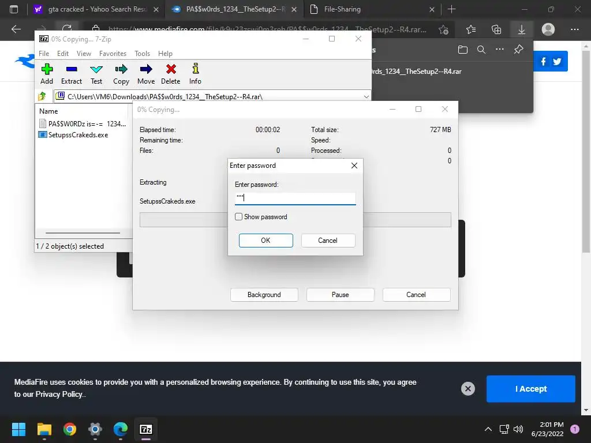Viewport: 591px width, 443px height.
Task: Click the 7-Zip address path field
Action: (213, 96)
